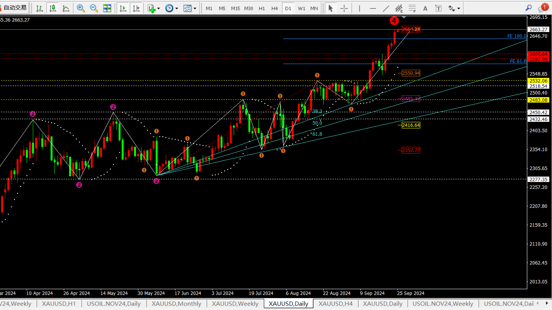
Task: Expand the arrows dropdown arrow
Action: (x=459, y=8)
